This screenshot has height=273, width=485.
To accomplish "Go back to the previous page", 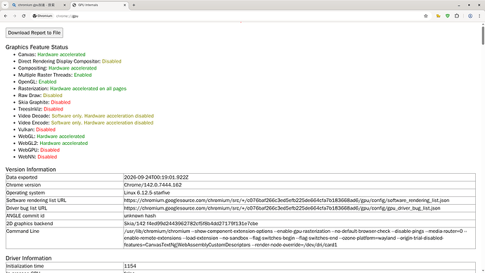I will coord(6,15).
